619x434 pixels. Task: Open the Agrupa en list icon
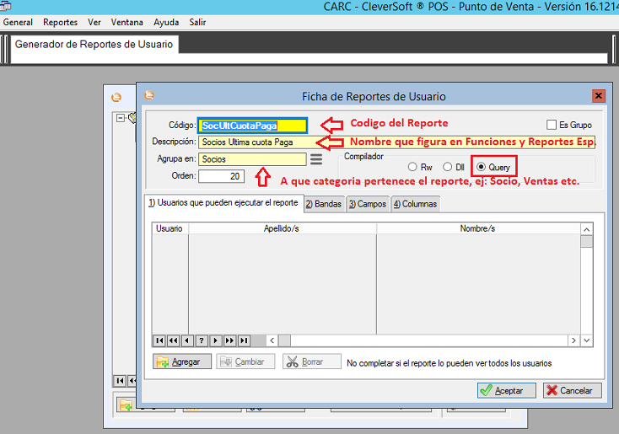click(316, 158)
